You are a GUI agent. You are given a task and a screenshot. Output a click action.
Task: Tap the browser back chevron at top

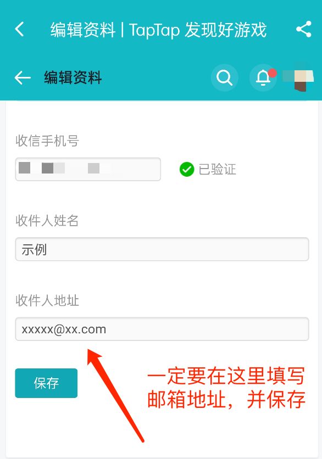click(19, 29)
